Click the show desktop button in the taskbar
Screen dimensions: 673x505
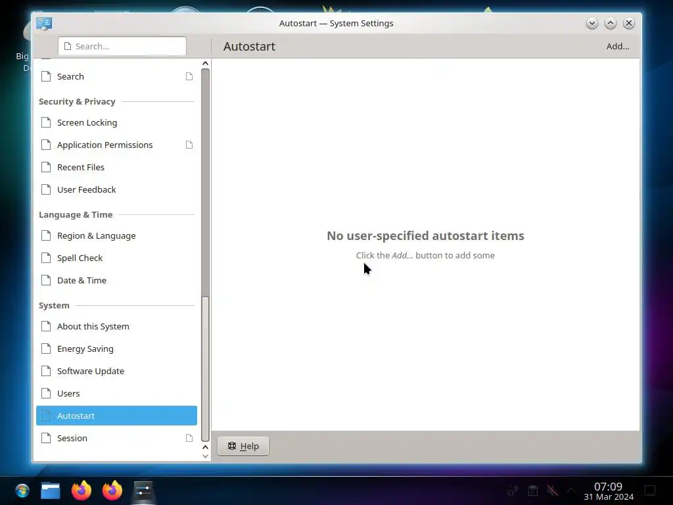coord(650,491)
